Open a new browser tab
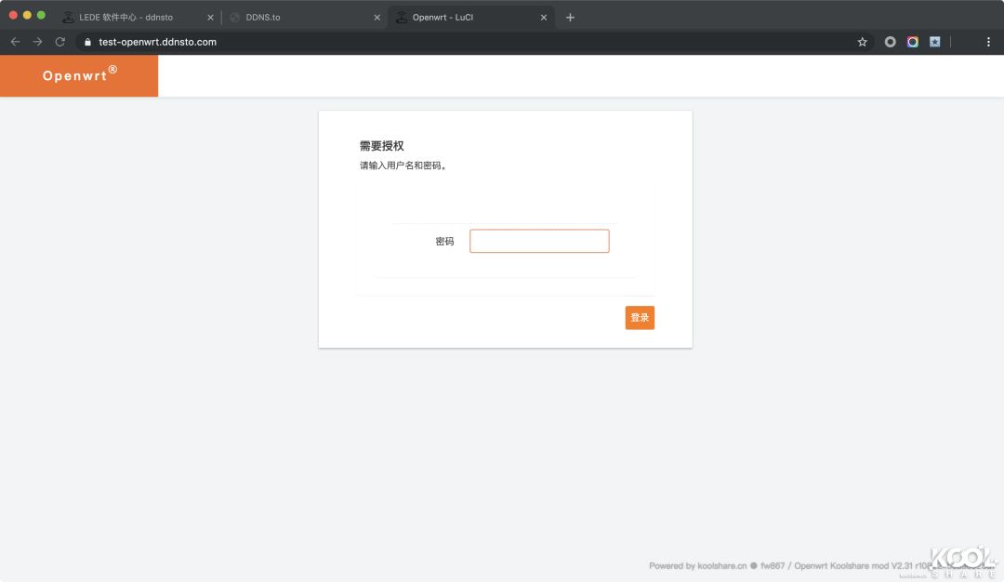The width and height of the screenshot is (1004, 582). [x=570, y=17]
